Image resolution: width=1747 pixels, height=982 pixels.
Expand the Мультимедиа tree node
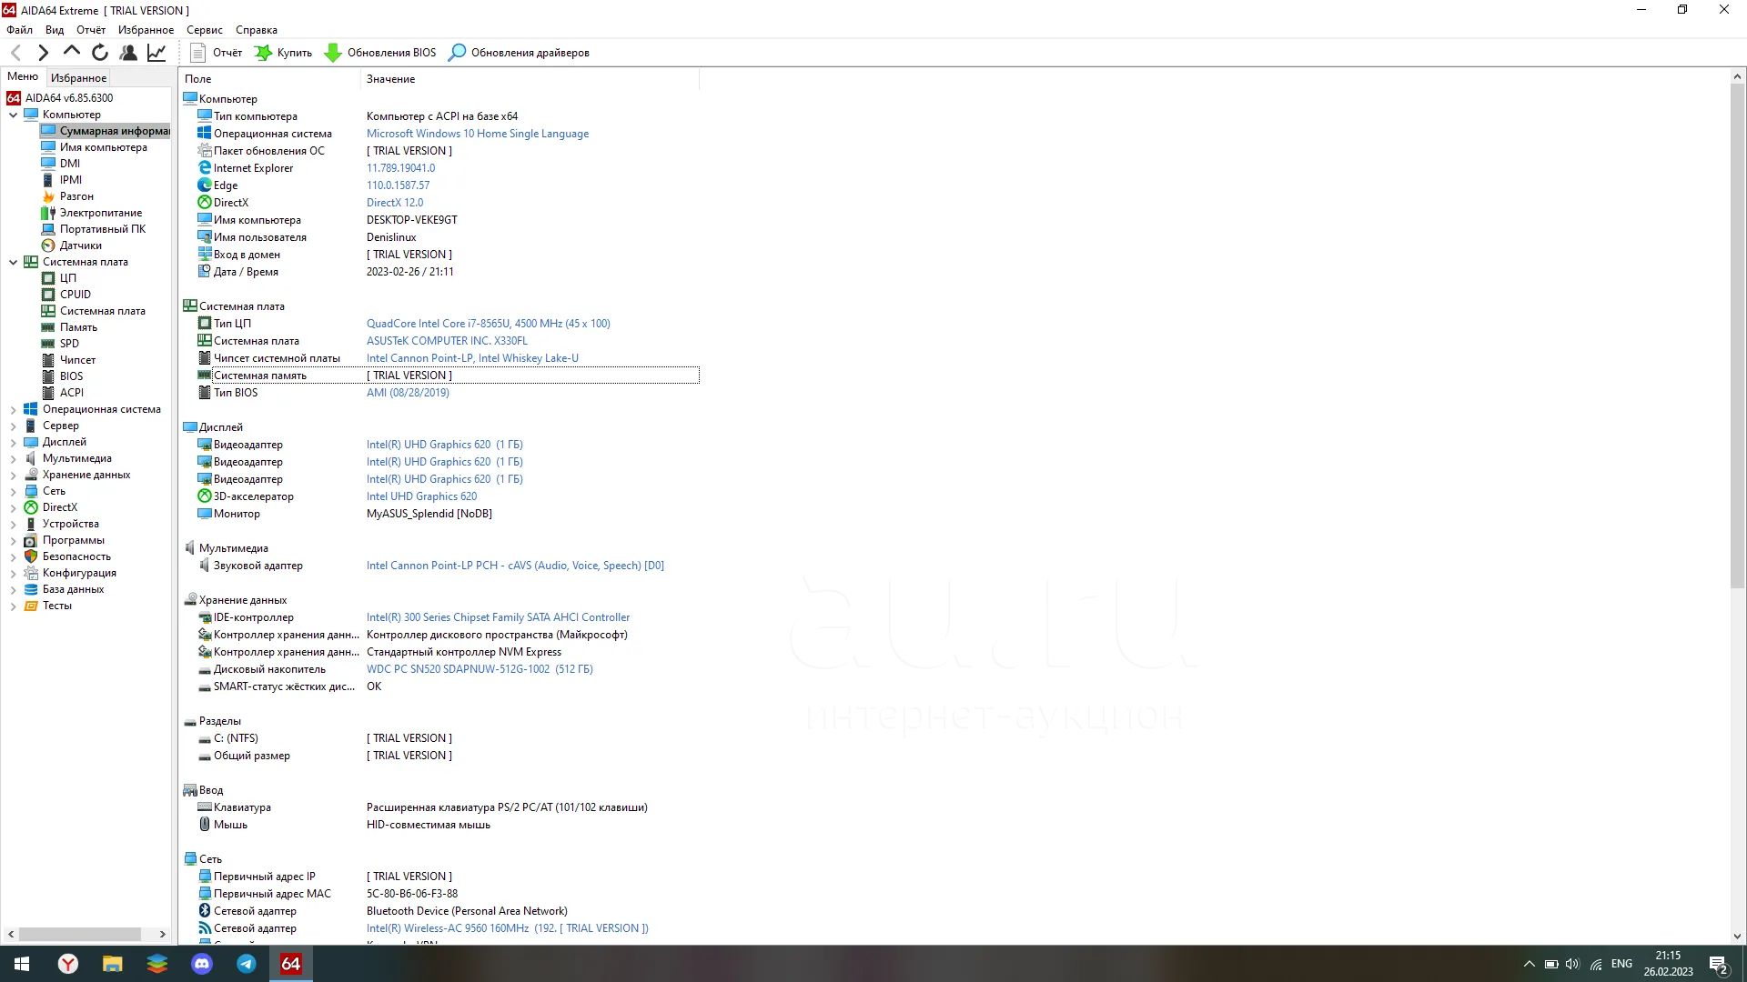(x=13, y=458)
